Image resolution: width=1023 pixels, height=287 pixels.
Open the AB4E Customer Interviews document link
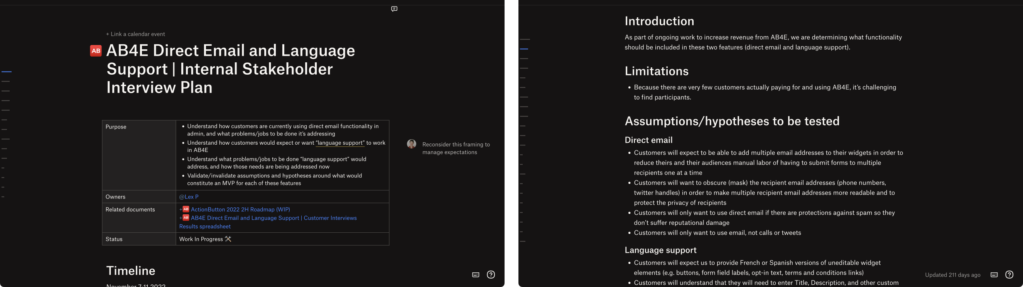coord(273,218)
